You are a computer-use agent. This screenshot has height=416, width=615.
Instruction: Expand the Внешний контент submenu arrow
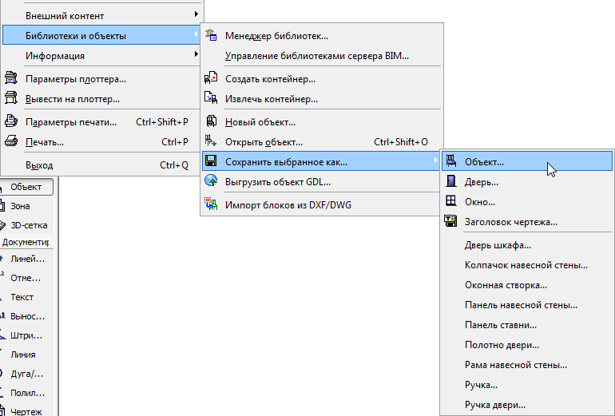(196, 15)
